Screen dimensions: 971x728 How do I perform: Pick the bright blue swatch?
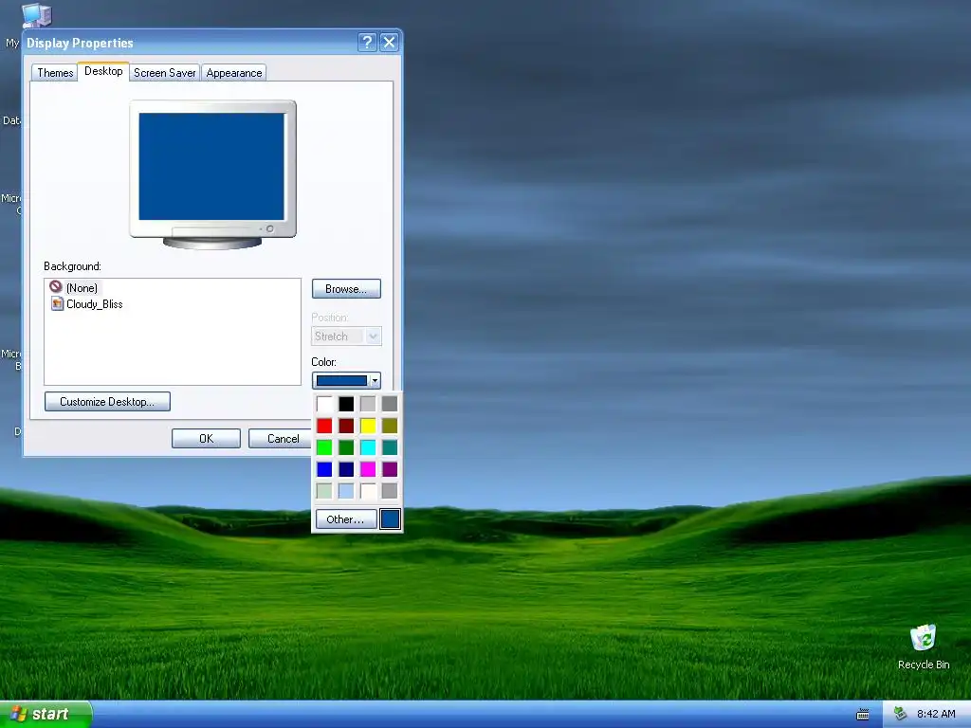click(x=324, y=469)
